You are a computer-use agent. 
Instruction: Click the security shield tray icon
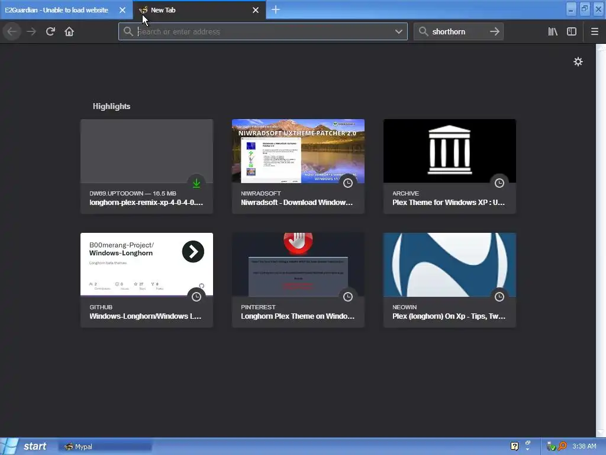[551, 447]
